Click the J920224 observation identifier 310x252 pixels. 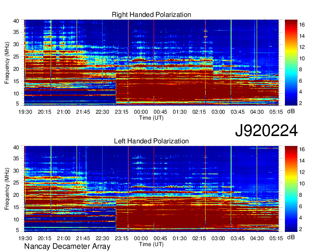(x=266, y=131)
